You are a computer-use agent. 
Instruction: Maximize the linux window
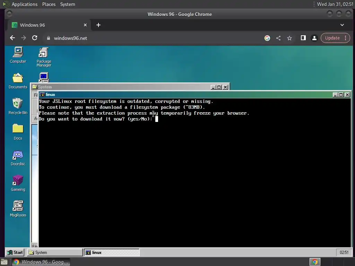(x=341, y=95)
